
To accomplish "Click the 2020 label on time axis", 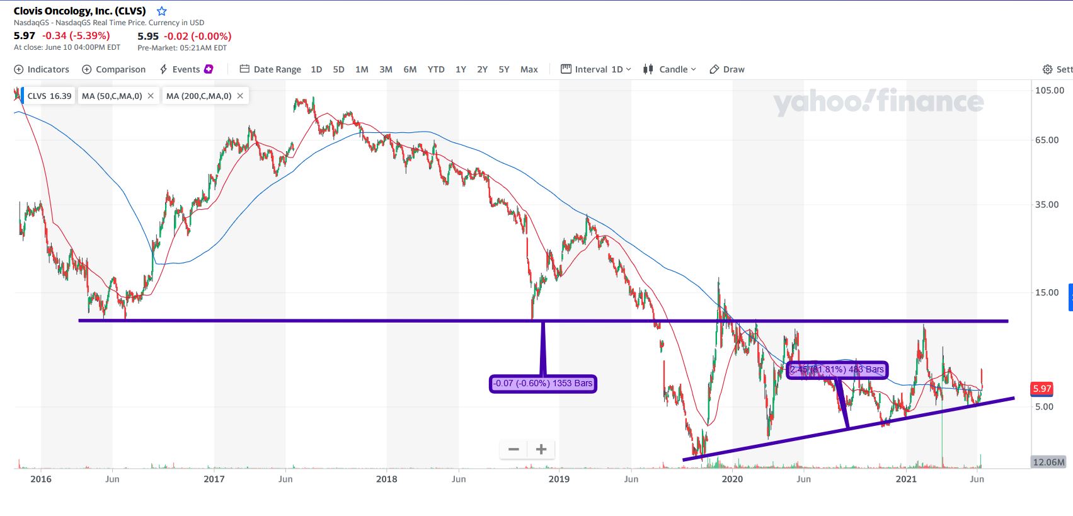I will pos(732,479).
